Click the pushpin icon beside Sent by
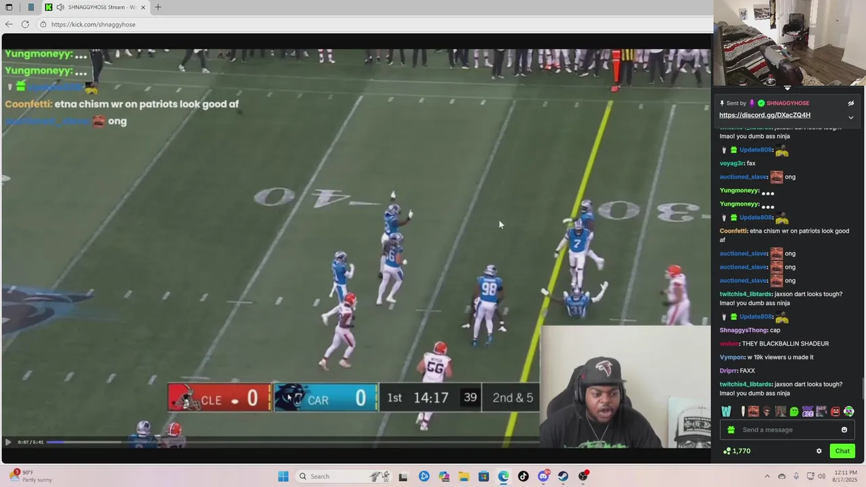The height and width of the screenshot is (487, 866). 722,103
